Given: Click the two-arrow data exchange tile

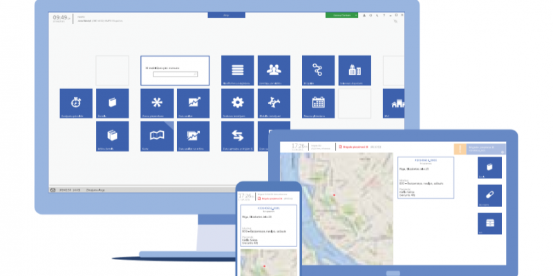Looking at the screenshot, I should (238, 135).
